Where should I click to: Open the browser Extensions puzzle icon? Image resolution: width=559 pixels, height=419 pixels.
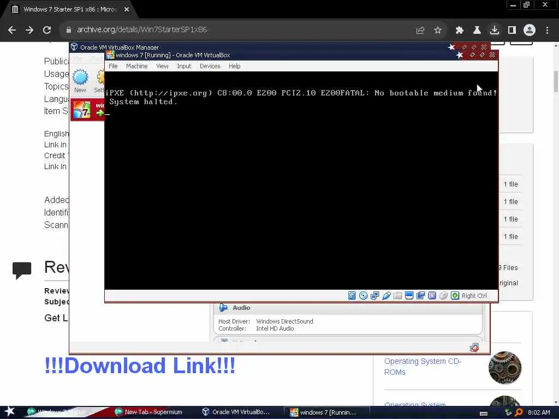(459, 31)
